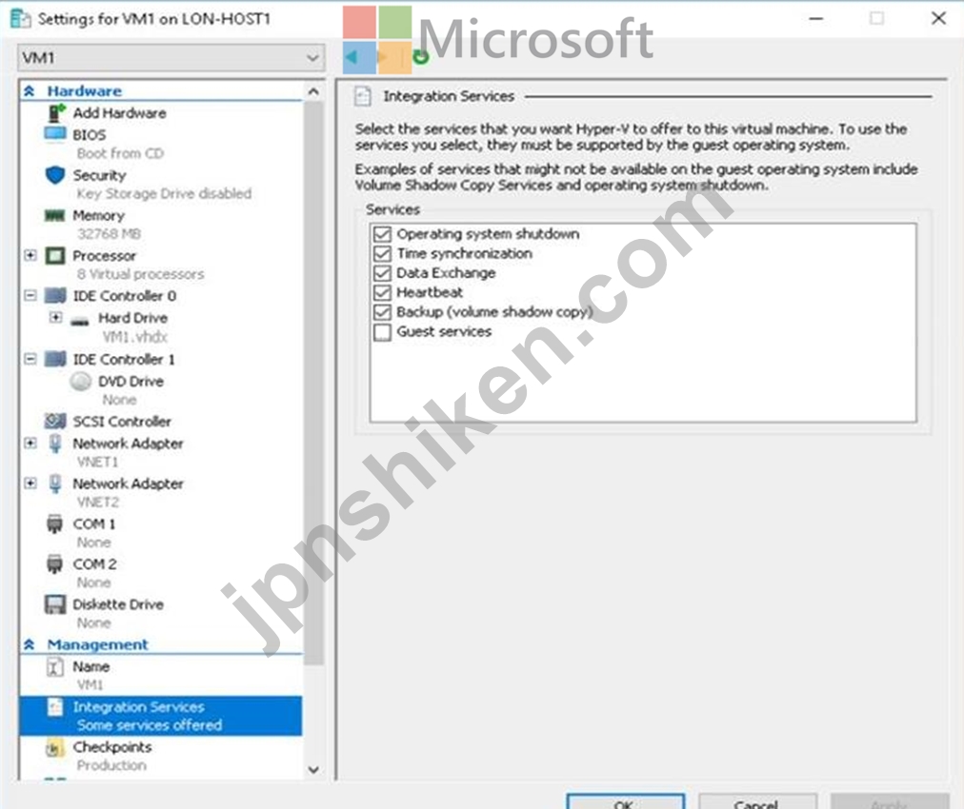Disable the Data Exchange service
Viewport: 964px width, 809px height.
click(x=382, y=273)
